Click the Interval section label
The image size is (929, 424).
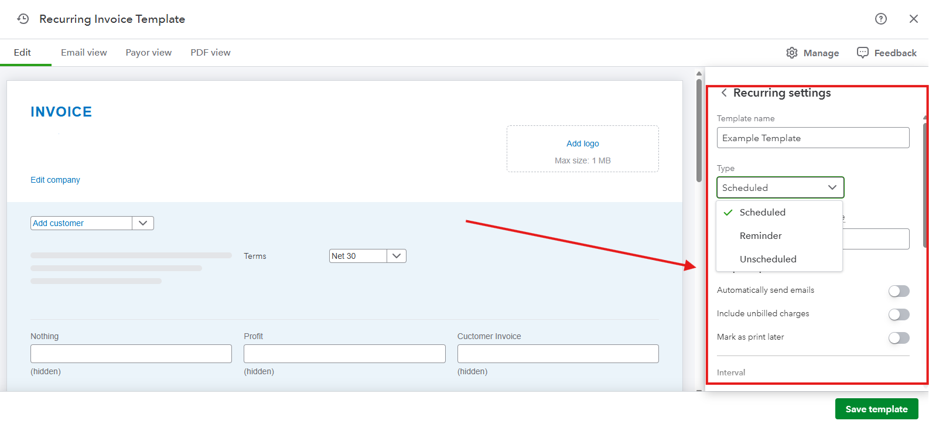(731, 372)
